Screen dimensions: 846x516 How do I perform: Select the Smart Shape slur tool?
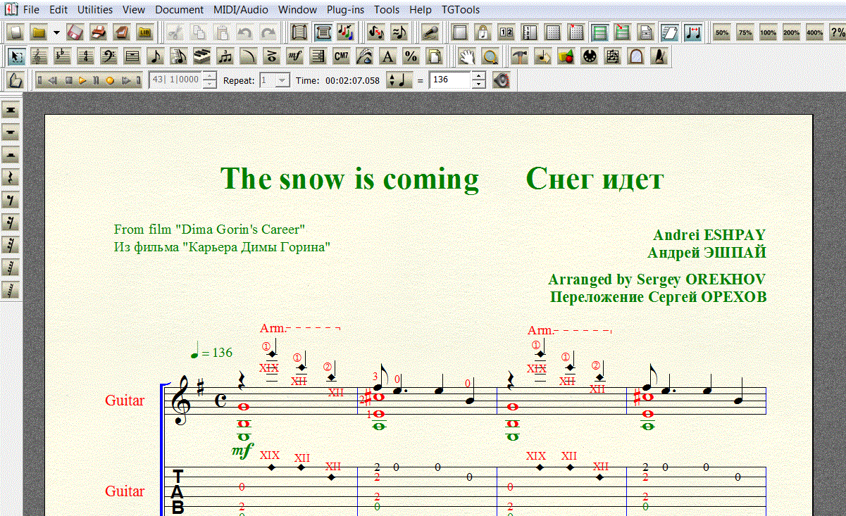tap(248, 56)
